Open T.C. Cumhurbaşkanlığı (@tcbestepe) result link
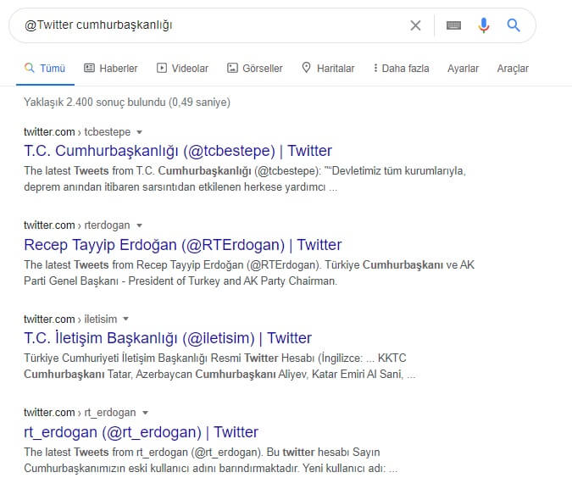Screen dimensions: 572x489 [178, 151]
